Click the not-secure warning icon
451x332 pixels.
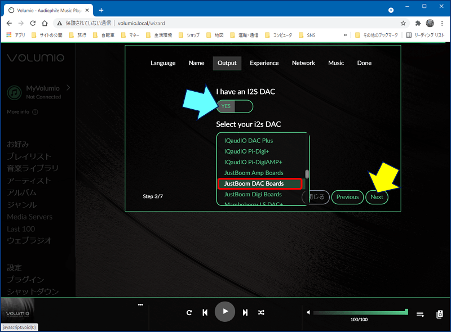(x=59, y=23)
